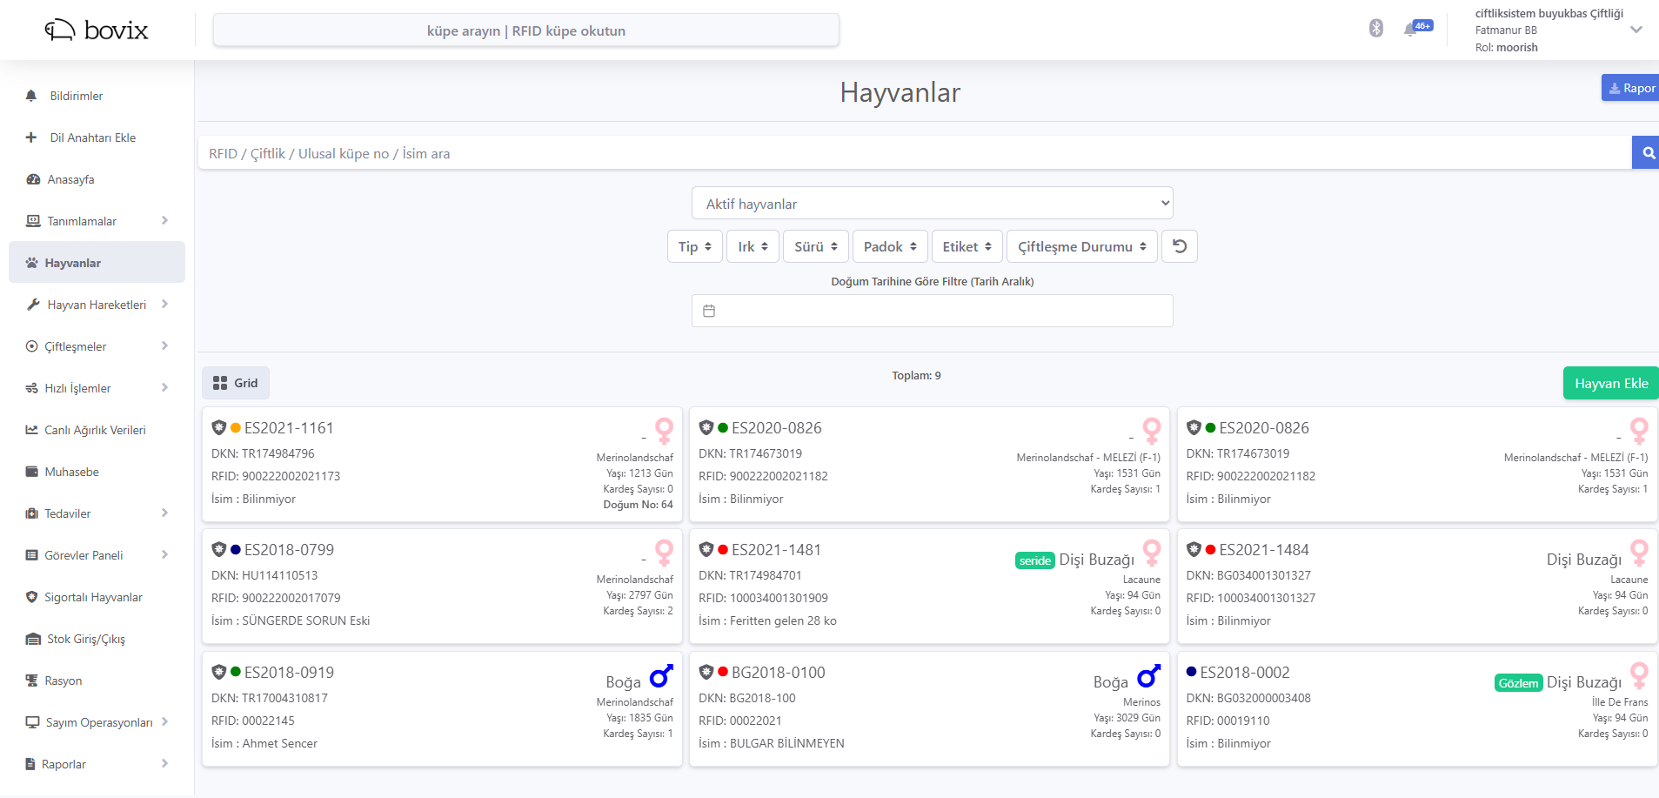The width and height of the screenshot is (1659, 798).
Task: Expand the Çiftleşmeler submenu arrow
Action: point(164,346)
